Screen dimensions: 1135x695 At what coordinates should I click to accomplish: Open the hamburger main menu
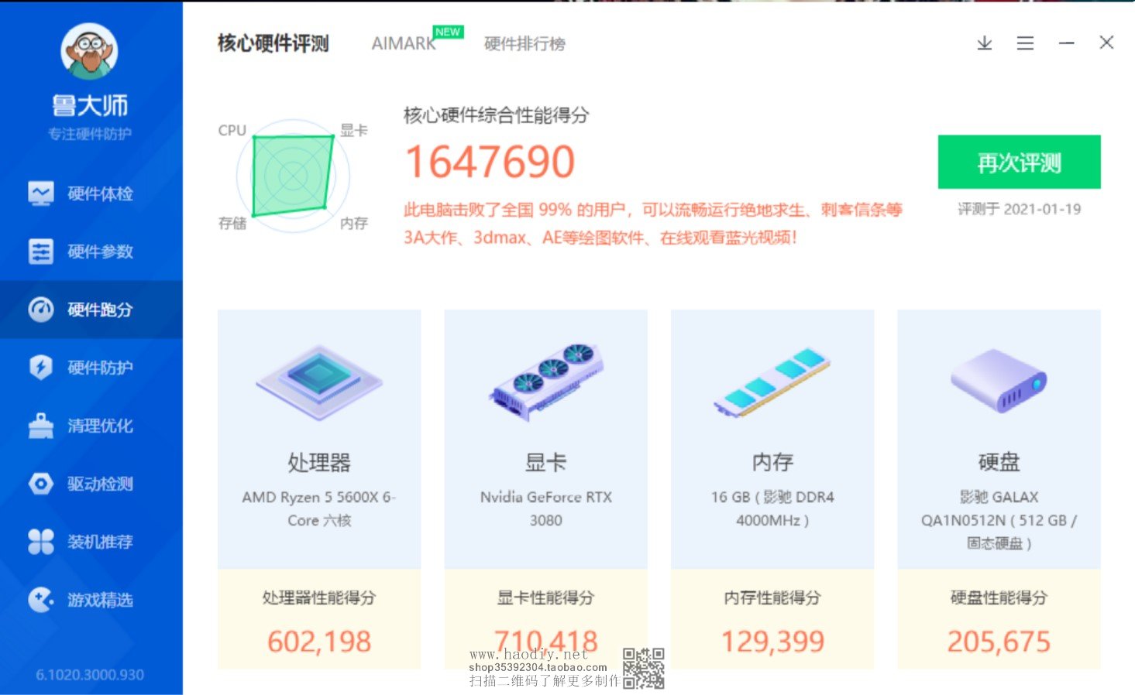[x=1025, y=43]
